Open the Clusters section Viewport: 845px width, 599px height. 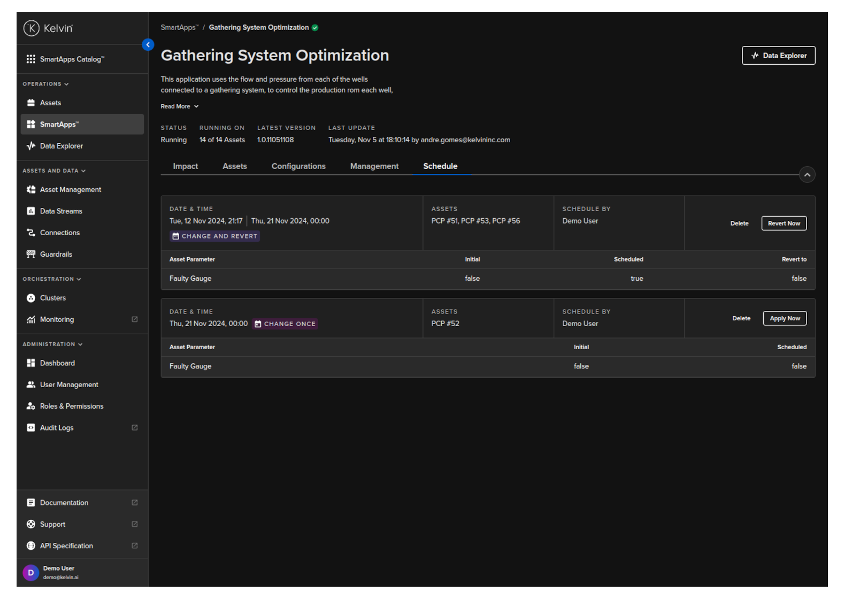[52, 298]
